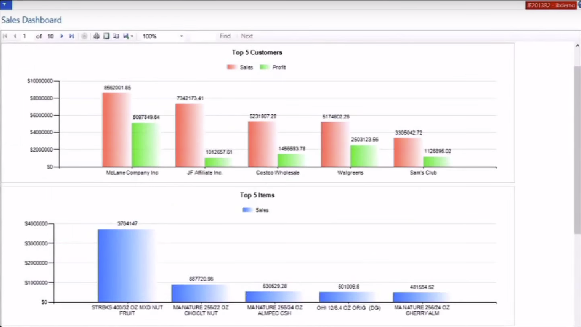
Task: Click the CHOCLT NUT blue bar
Action: 201,293
